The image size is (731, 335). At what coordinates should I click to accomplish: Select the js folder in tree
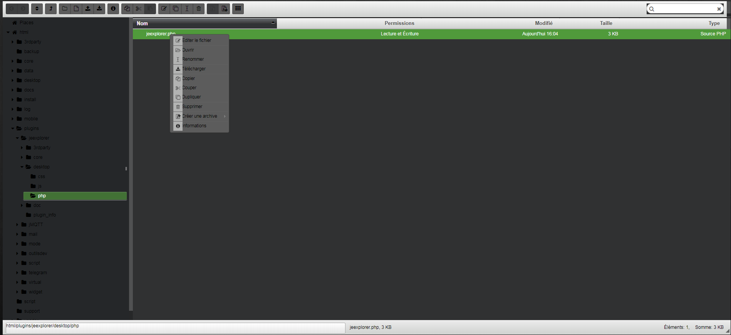click(39, 186)
